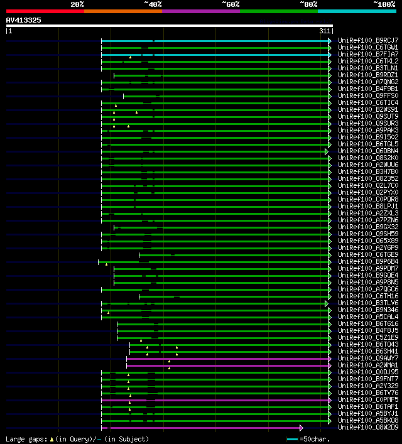
Task: Select the UniRef100_A7QGC6 label
Action: pyautogui.click(x=368, y=289)
